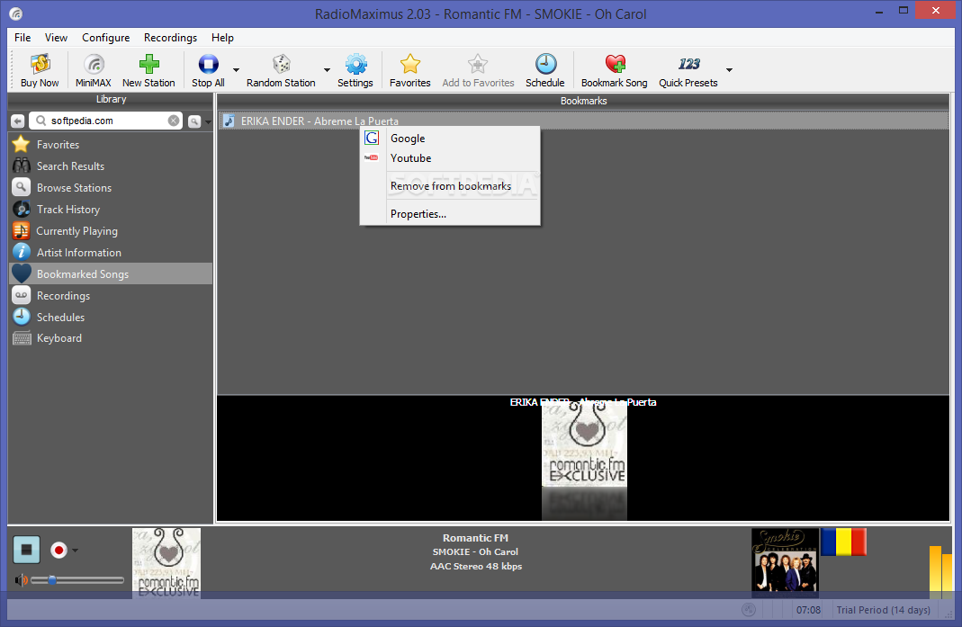Open the Help menu

coord(222,38)
